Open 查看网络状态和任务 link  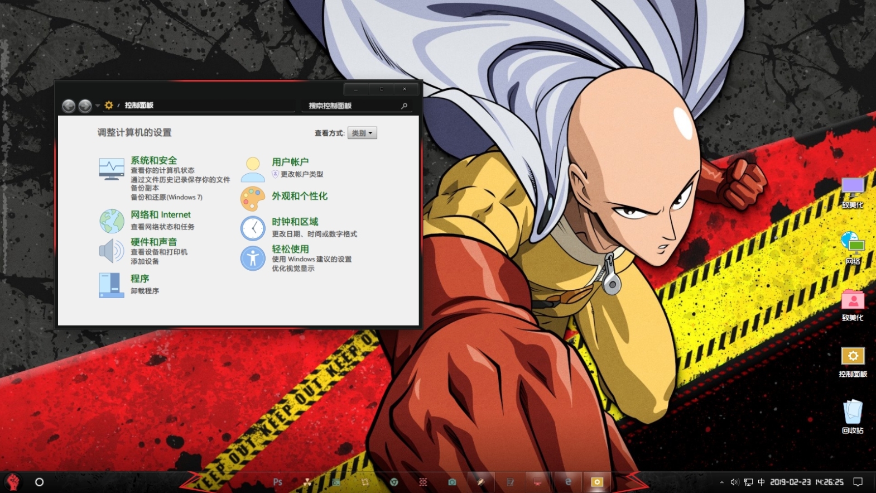(162, 227)
